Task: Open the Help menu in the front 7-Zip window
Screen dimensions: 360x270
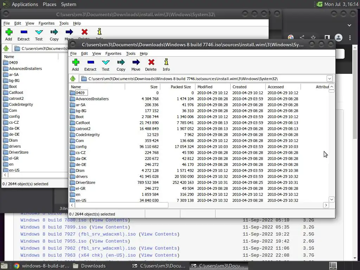Action: tap(144, 53)
